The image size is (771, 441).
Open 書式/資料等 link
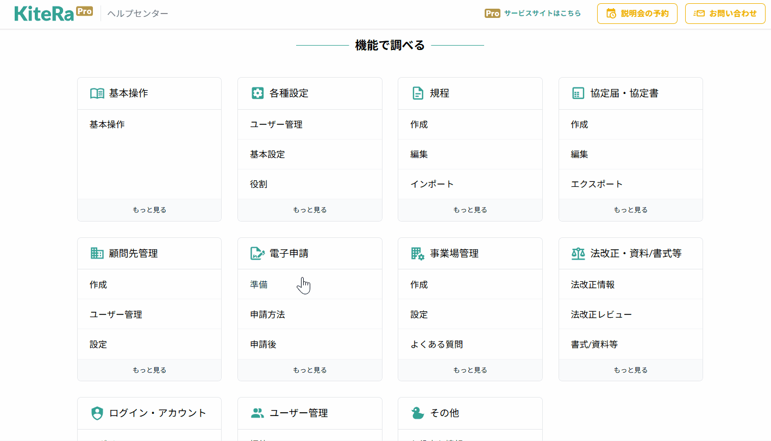pyautogui.click(x=594, y=344)
